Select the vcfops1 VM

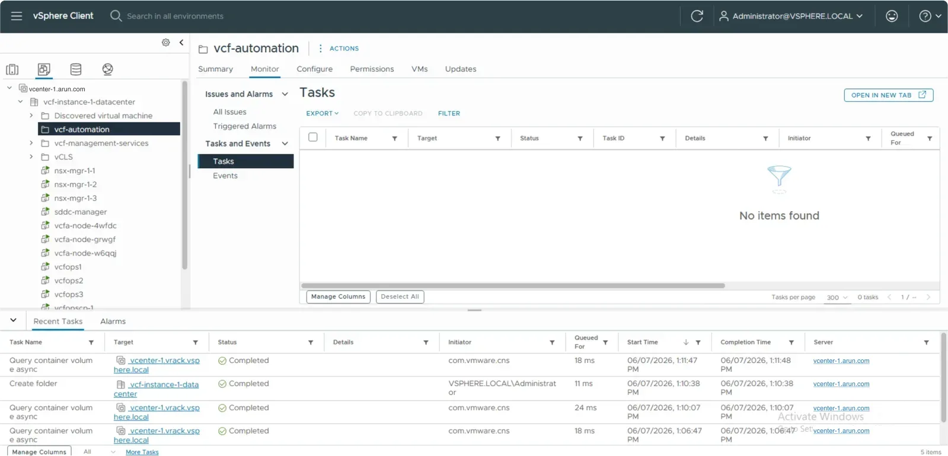(x=68, y=267)
